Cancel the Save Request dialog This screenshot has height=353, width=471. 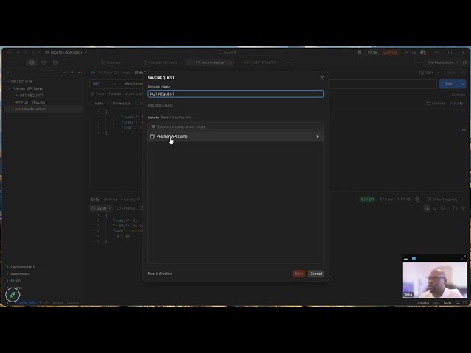point(316,274)
